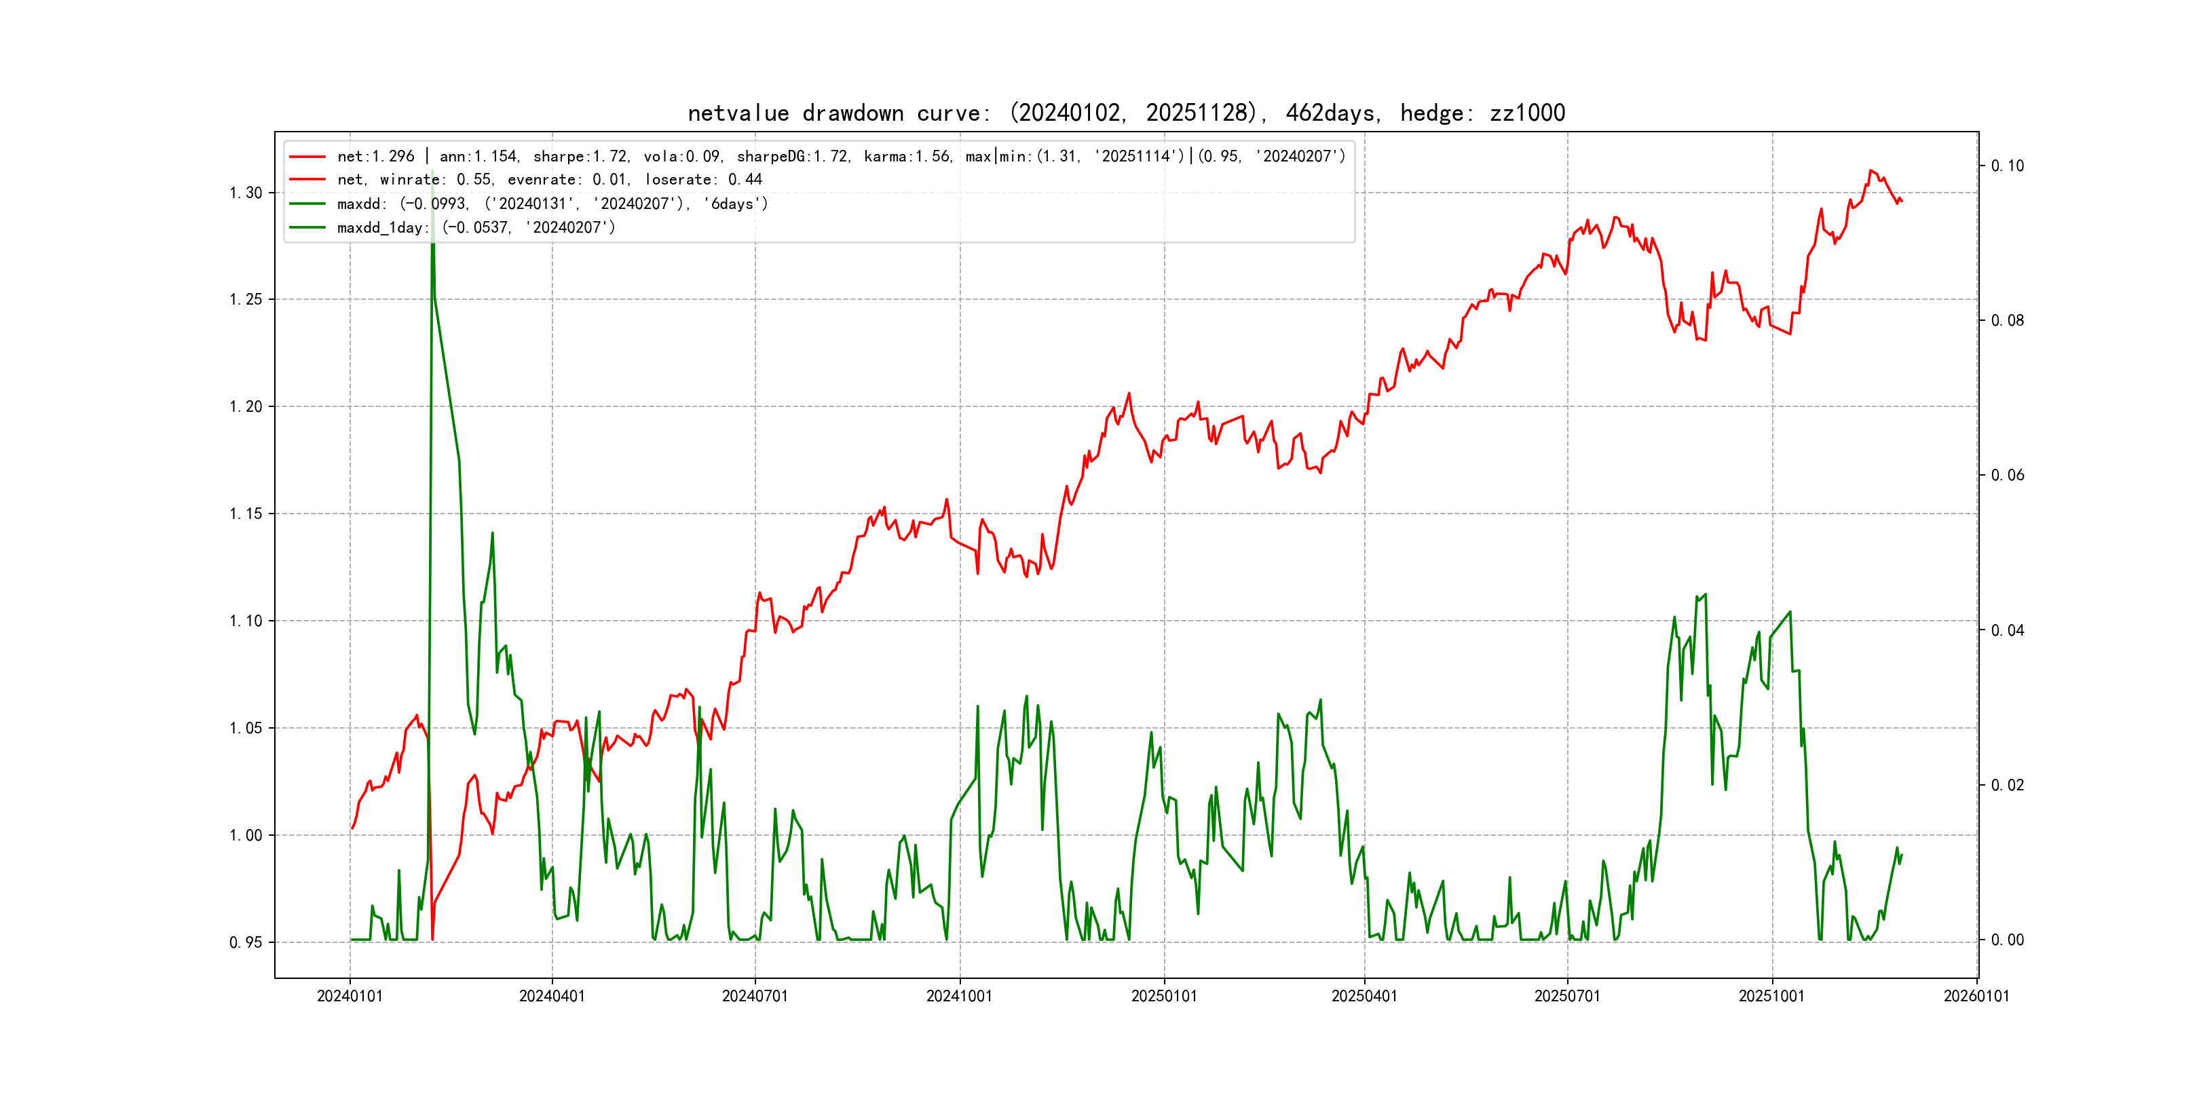
Task: Click the 0.10 right axis tick label
Action: [x=2007, y=166]
